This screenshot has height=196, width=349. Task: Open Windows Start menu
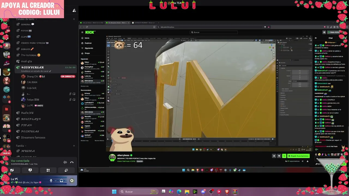pos(114,192)
